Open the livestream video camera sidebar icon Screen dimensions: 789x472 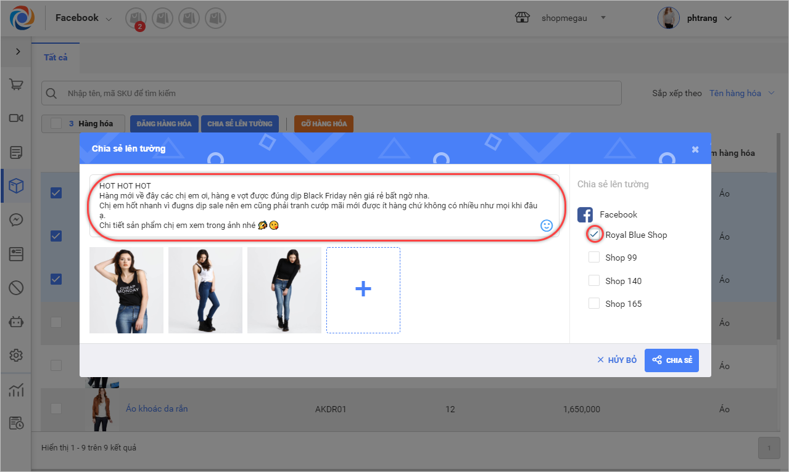tap(16, 118)
